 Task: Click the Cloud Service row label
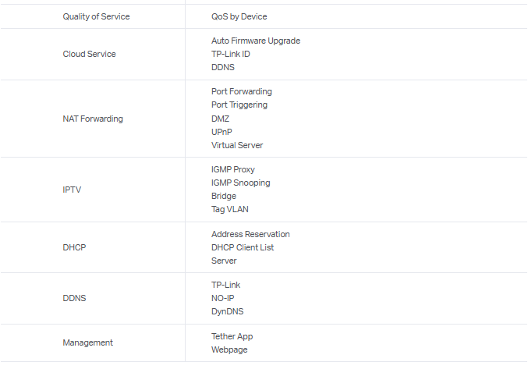(89, 54)
